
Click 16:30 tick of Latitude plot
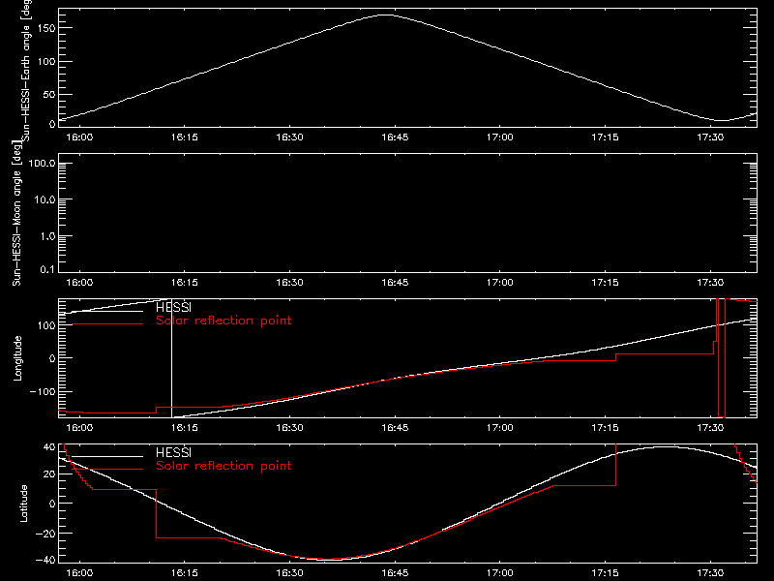(289, 573)
